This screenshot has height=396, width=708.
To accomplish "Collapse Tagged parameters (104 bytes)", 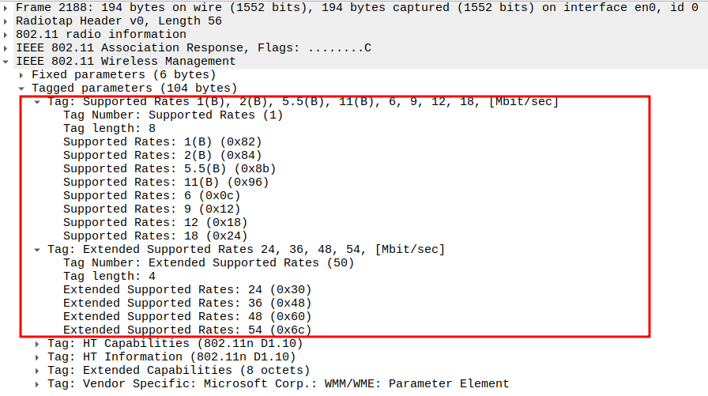I will tap(23, 88).
